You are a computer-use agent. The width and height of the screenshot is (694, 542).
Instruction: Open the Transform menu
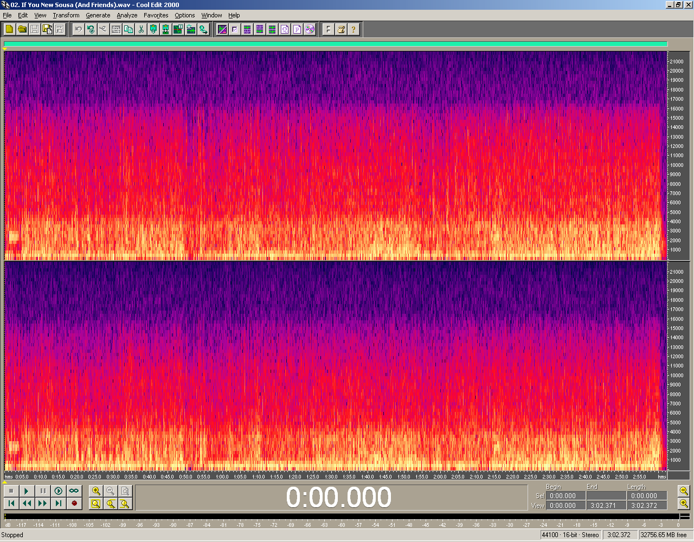coord(66,15)
